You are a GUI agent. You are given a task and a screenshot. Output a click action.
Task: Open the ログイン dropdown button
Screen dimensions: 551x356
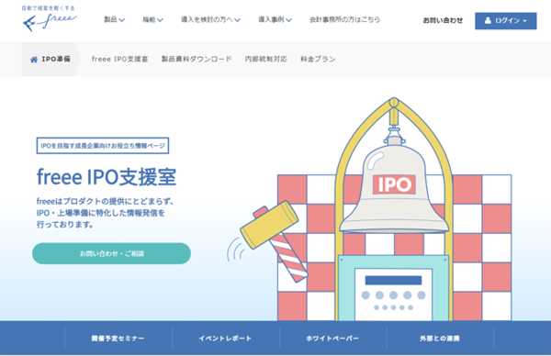506,21
